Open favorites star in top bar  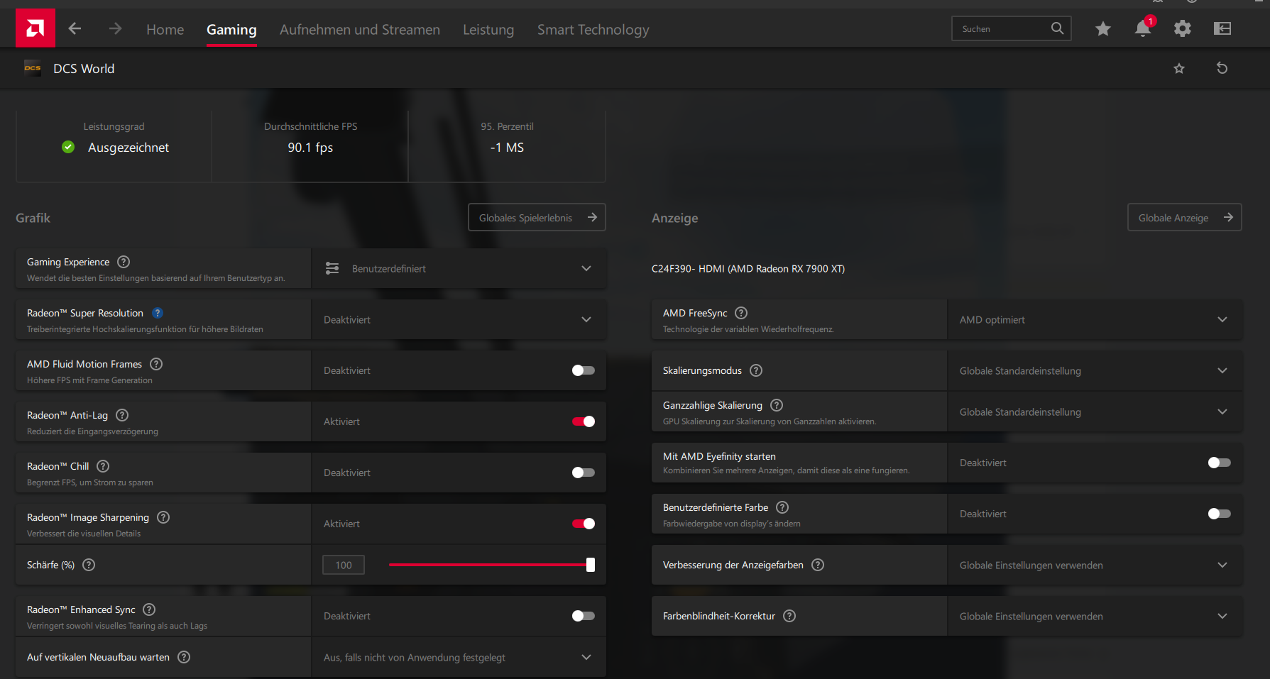pyautogui.click(x=1103, y=28)
